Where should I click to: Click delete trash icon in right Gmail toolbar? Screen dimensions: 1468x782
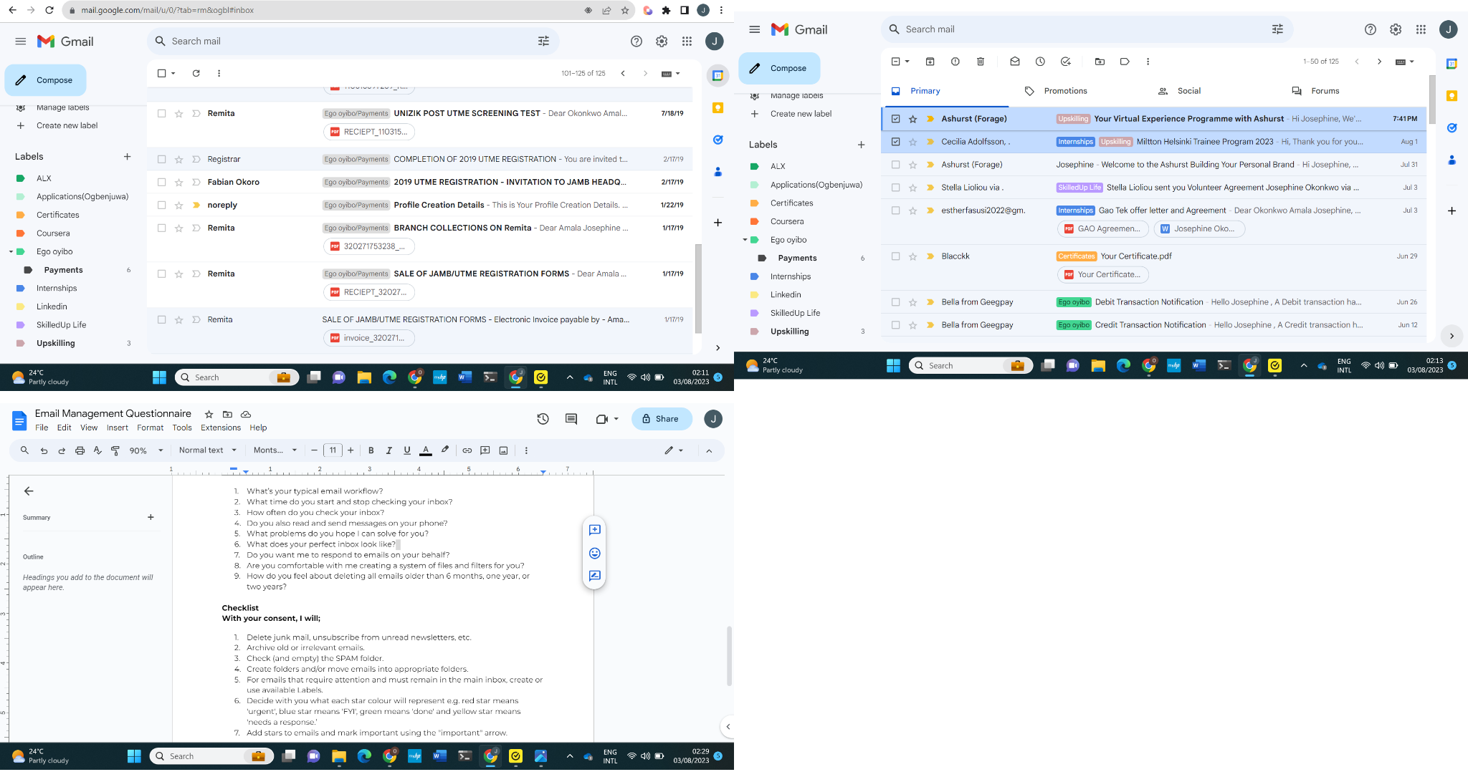981,62
